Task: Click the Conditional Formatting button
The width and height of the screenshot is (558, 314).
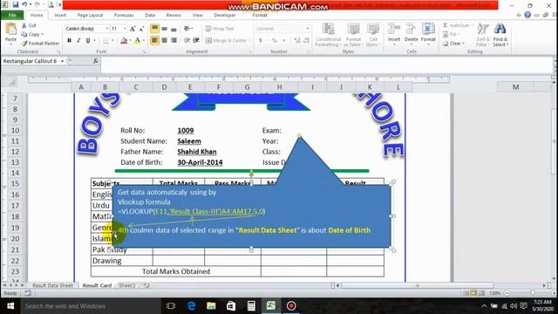Action: 328,35
